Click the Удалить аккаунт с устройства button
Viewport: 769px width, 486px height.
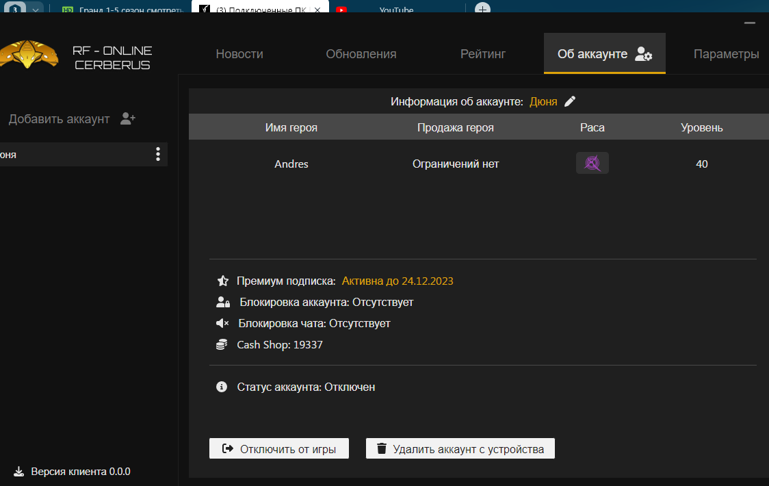pyautogui.click(x=460, y=448)
